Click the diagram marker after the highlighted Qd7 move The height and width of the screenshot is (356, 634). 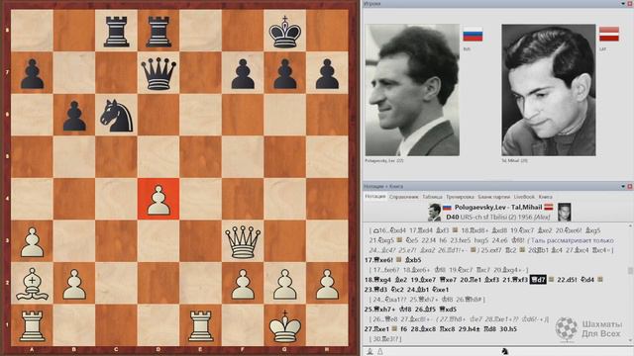[551, 279]
